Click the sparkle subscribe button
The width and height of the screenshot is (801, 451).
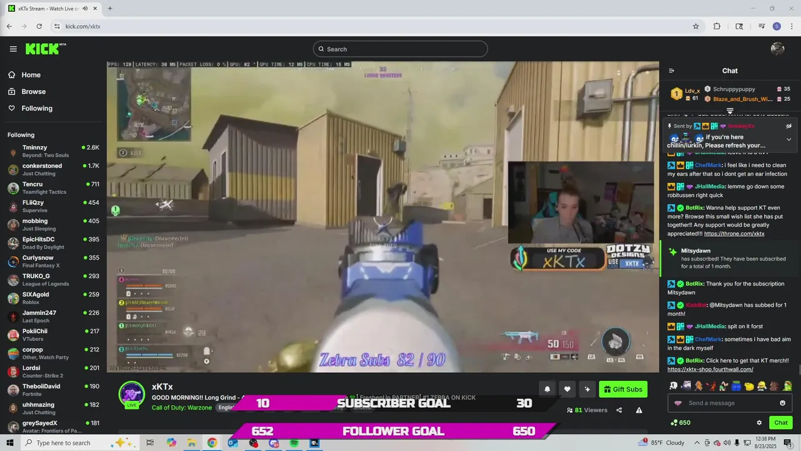(587, 389)
